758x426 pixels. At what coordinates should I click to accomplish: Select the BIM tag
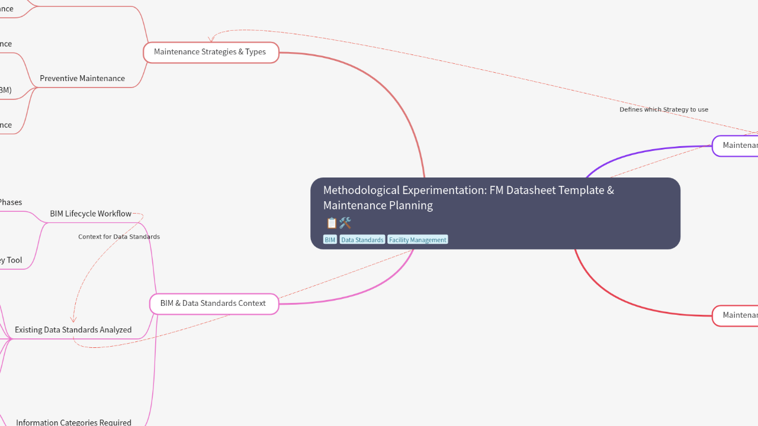pos(330,240)
